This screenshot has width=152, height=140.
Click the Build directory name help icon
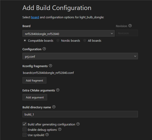54,107
